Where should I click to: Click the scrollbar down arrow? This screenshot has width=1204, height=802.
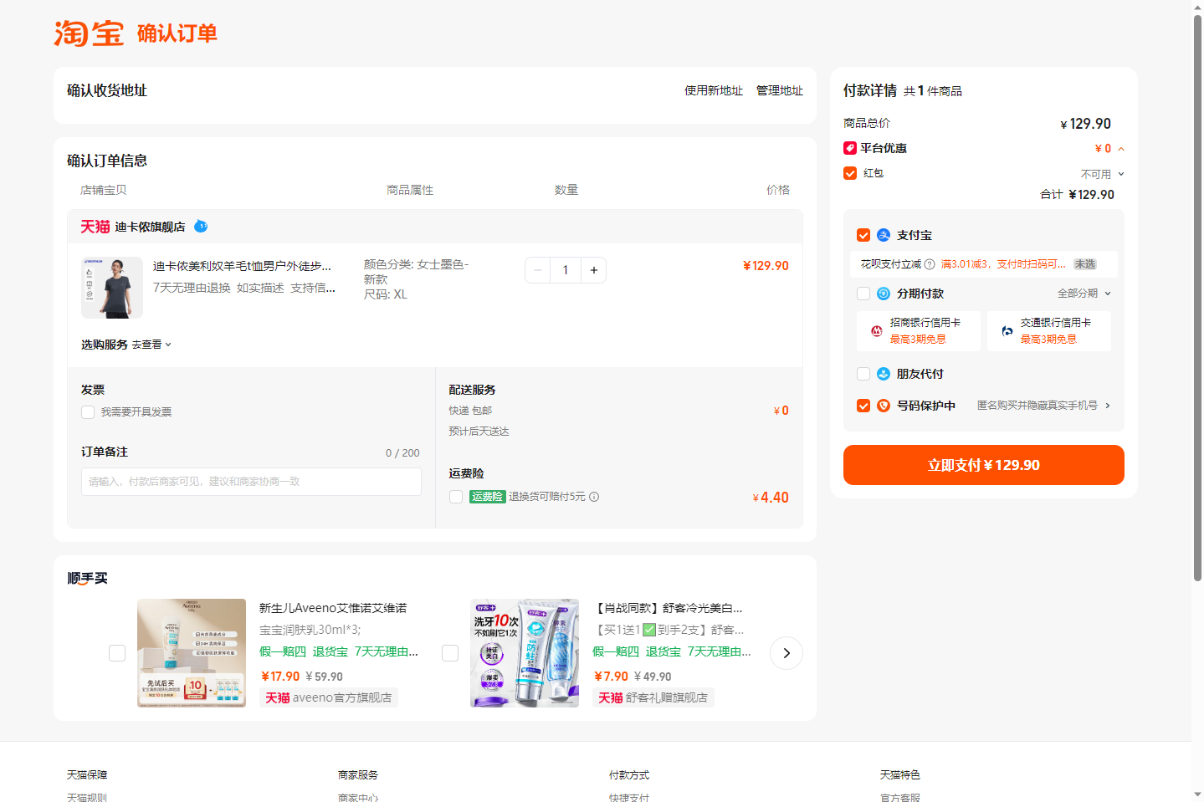click(x=1197, y=794)
